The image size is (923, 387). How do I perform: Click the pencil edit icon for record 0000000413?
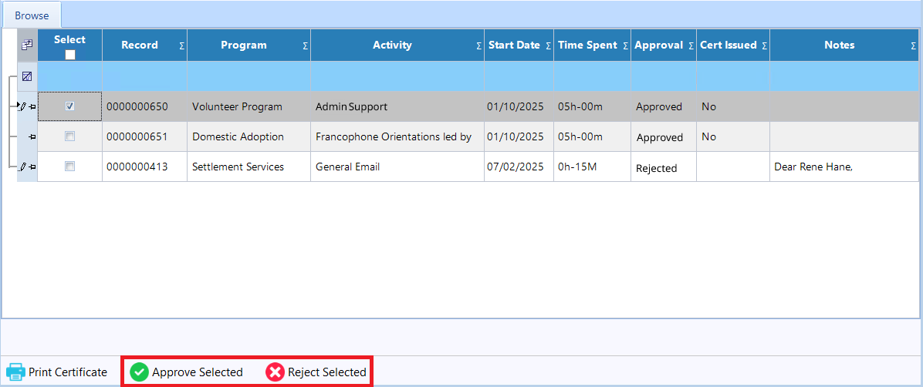pos(23,167)
